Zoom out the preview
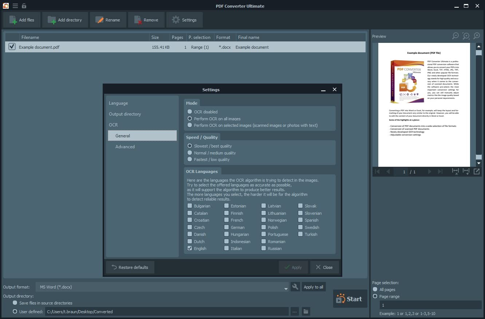The width and height of the screenshot is (485, 319). 456,36
